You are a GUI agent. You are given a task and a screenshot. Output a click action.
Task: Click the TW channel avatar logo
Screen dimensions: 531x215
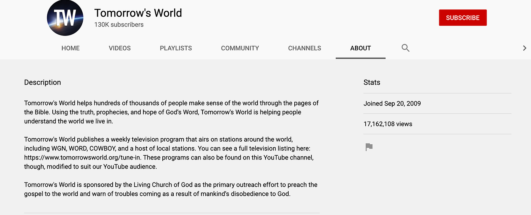pos(65,18)
